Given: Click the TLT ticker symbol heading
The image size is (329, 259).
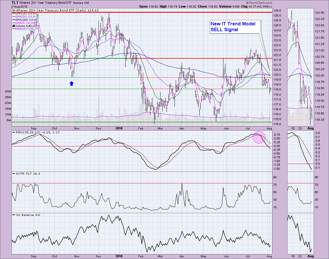Looking at the screenshot, I should pos(15,2).
